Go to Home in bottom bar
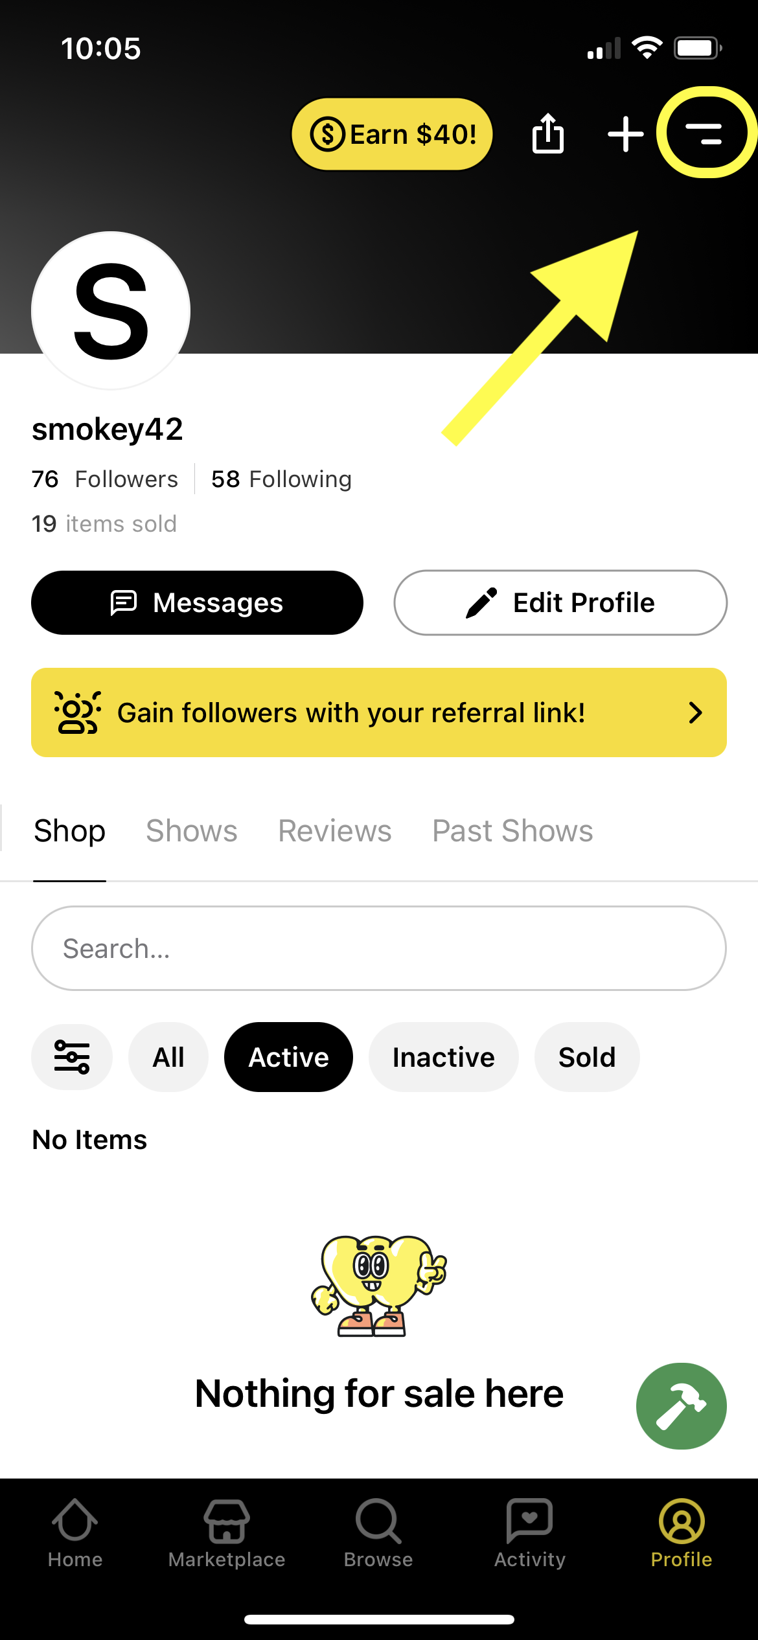Screen dimensions: 758x1640 [75, 1533]
